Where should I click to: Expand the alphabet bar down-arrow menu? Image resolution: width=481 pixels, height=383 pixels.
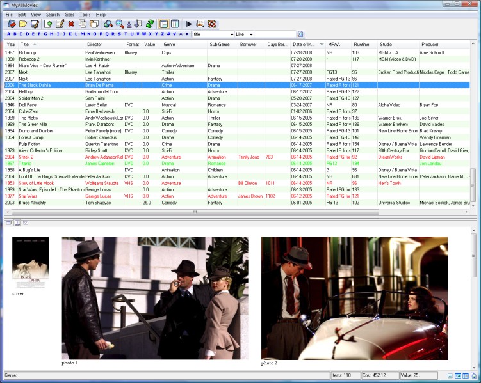[187, 34]
